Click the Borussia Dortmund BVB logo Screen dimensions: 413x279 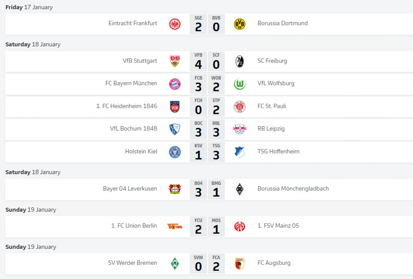click(x=240, y=24)
